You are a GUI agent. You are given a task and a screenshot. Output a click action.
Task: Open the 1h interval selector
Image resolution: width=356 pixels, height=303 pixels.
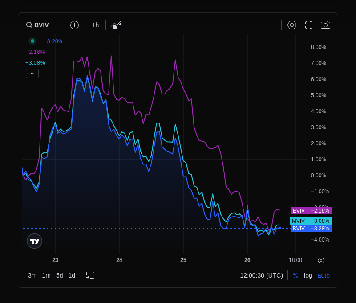coord(95,25)
